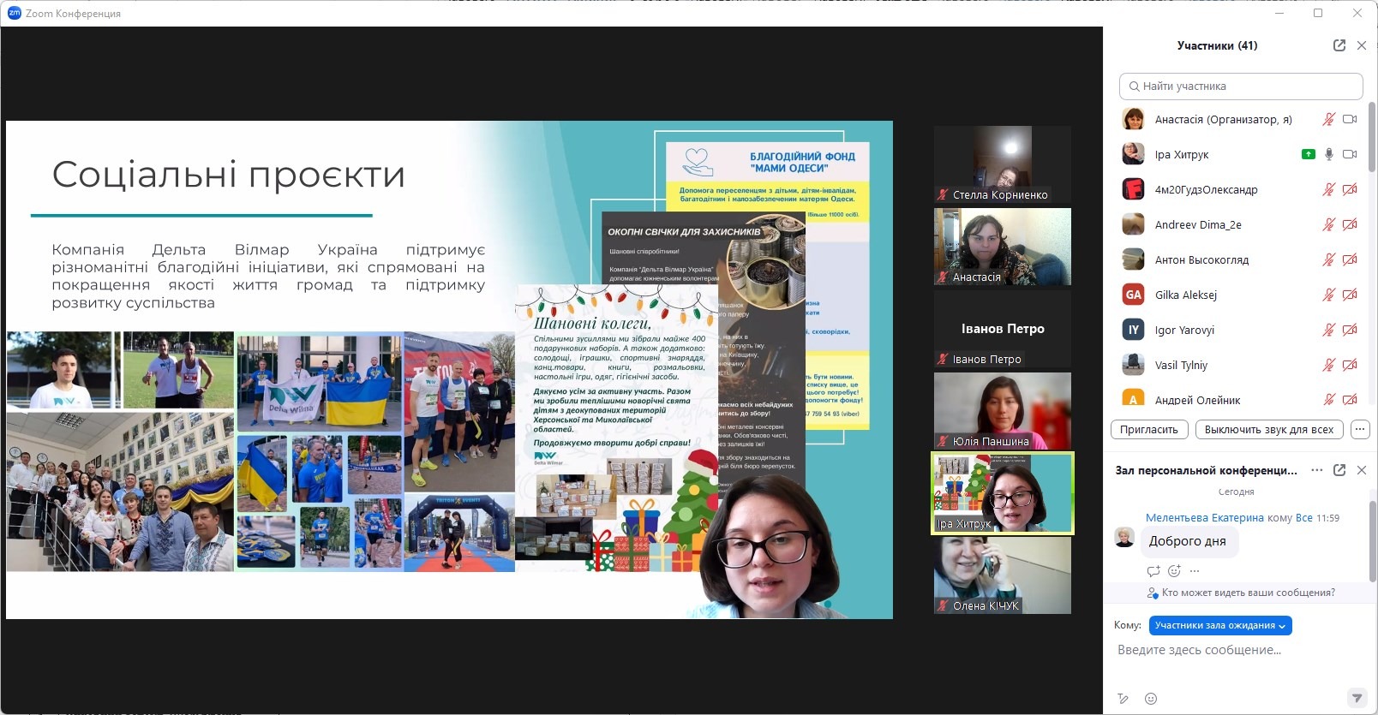Viewport: 1378px width, 715px height.
Task: Close the Participants panel
Action: pyautogui.click(x=1362, y=45)
